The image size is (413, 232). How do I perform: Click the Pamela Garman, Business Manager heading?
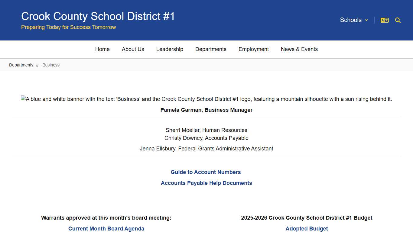coord(207,110)
